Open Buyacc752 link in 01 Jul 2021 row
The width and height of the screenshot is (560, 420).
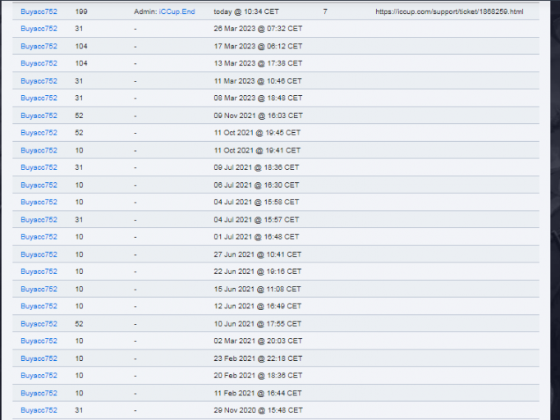tap(39, 236)
